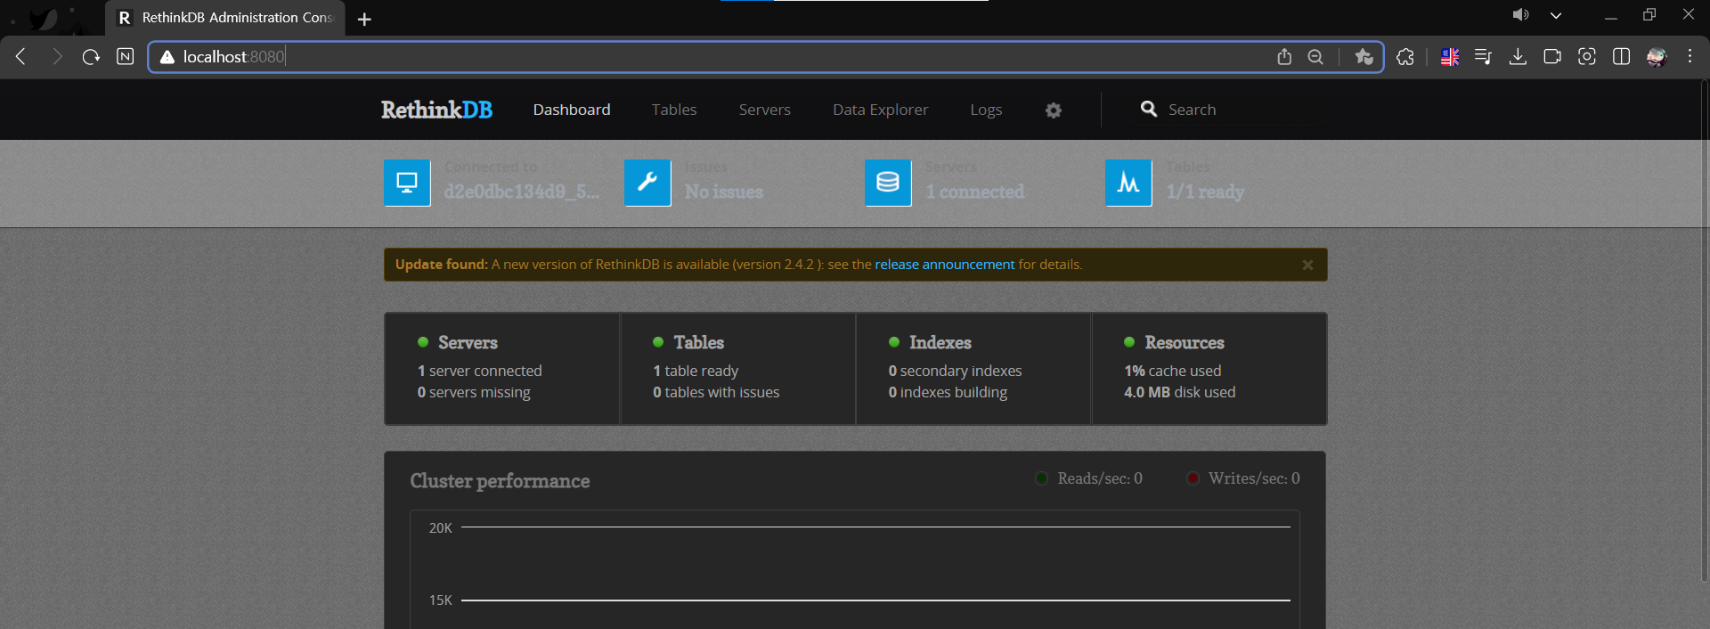
Task: Click the bookmark star icon
Action: click(x=1364, y=57)
